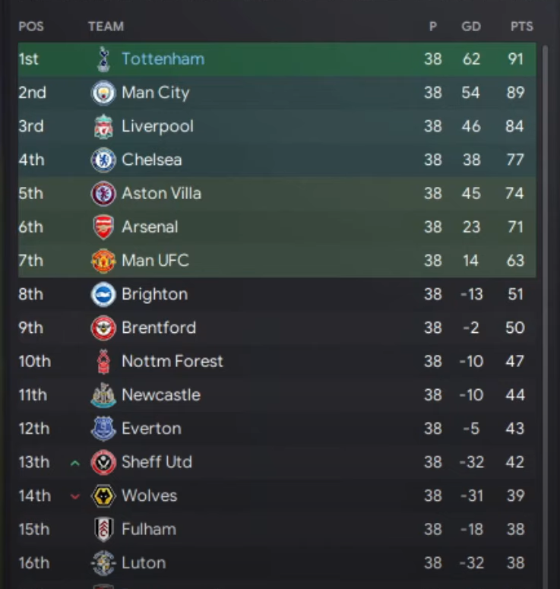Screen dimensions: 560x589
Task: Click the Chelsea club badge
Action: pyautogui.click(x=103, y=160)
